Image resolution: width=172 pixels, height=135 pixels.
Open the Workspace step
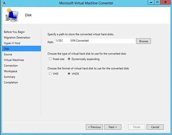(x=10, y=71)
